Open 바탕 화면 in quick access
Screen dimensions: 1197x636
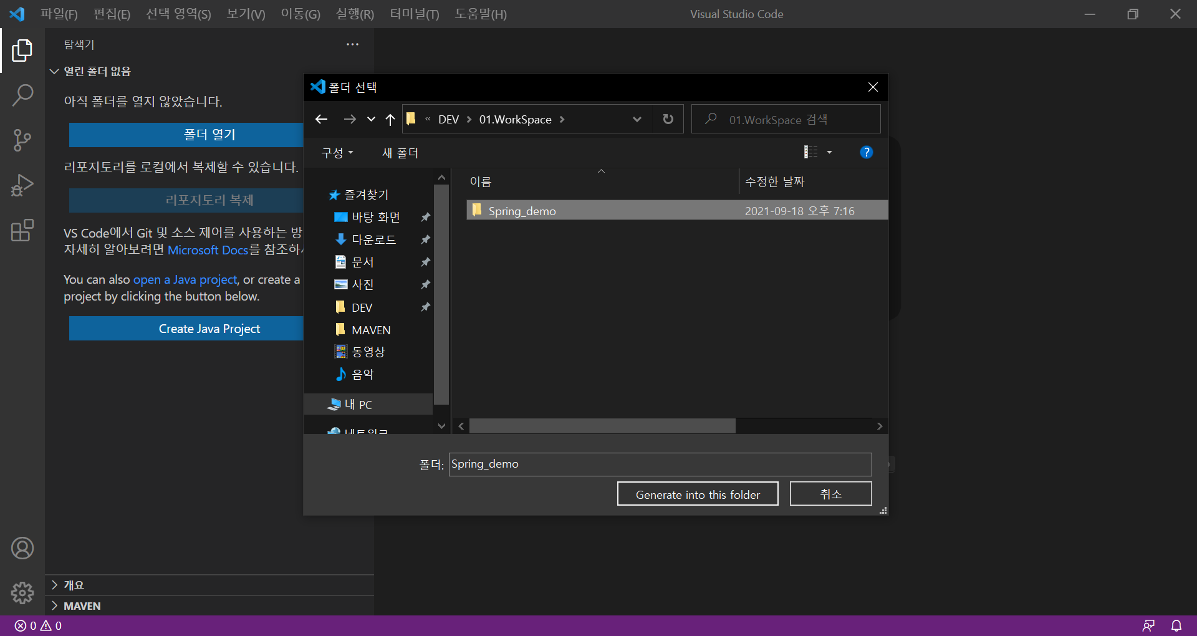click(x=375, y=217)
